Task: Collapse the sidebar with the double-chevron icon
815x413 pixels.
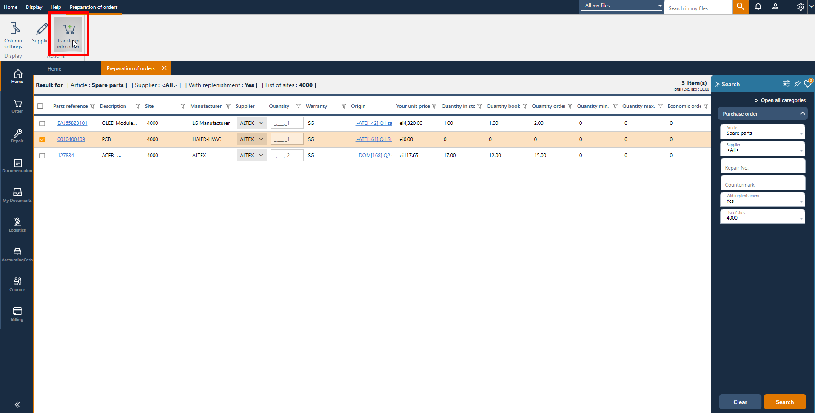Action: pos(17,405)
